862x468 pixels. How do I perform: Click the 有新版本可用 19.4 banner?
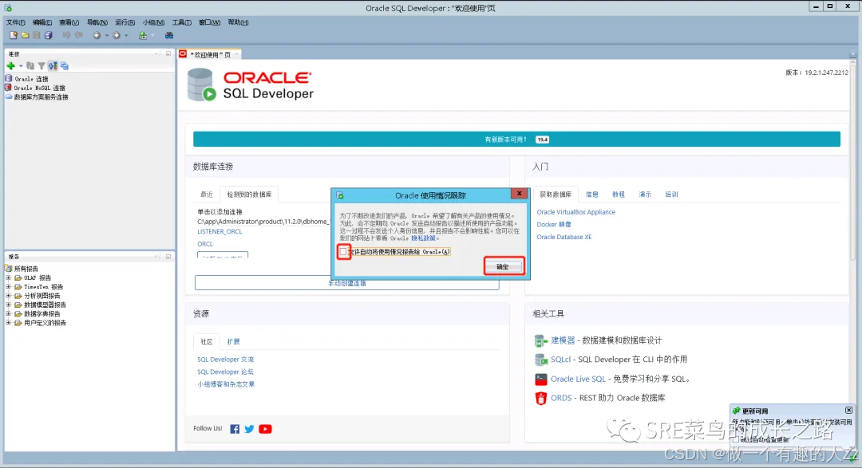click(516, 140)
